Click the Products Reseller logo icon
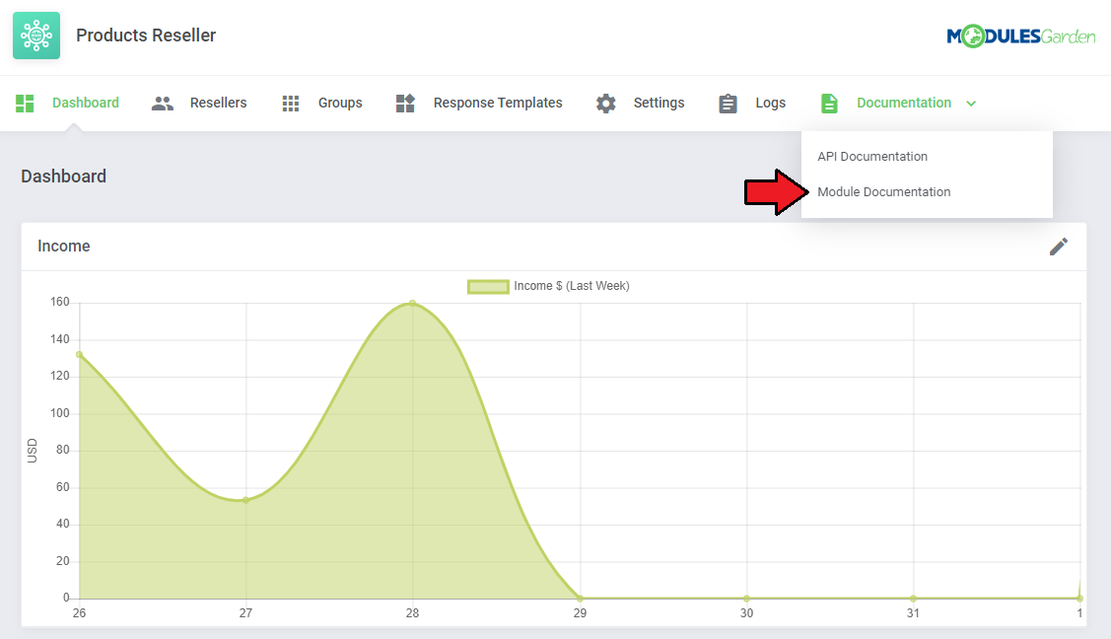This screenshot has height=639, width=1111. point(36,35)
